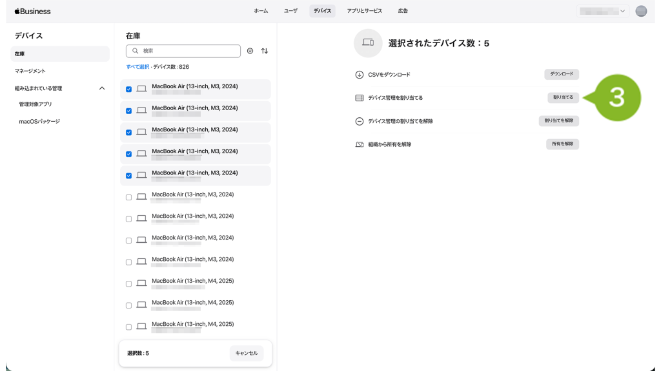Image resolution: width=661 pixels, height=371 pixels.
Task: Check the first MacBook Air M4 checkbox
Action: pyautogui.click(x=128, y=284)
